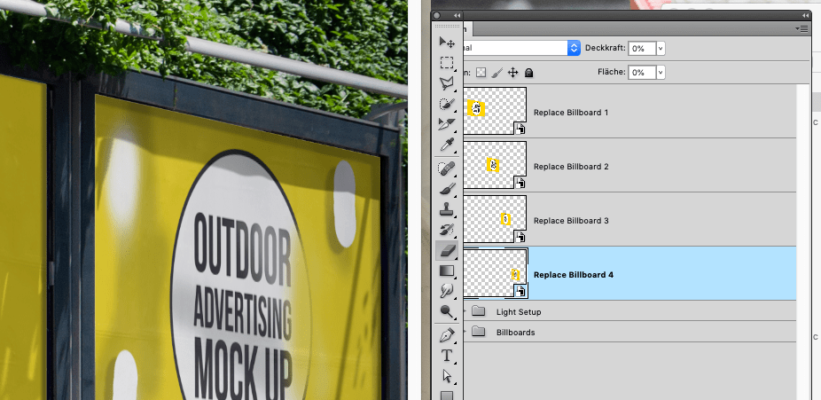Select the Move tool

(x=447, y=43)
